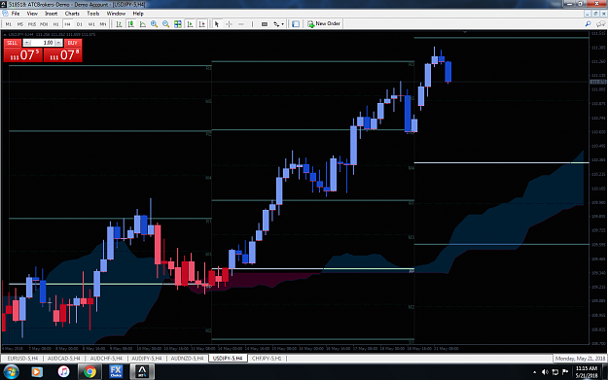Select the W1 timeframe button
This screenshot has height=380, width=608.
[x=91, y=24]
